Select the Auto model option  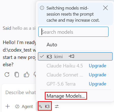pyautogui.click(x=75, y=45)
